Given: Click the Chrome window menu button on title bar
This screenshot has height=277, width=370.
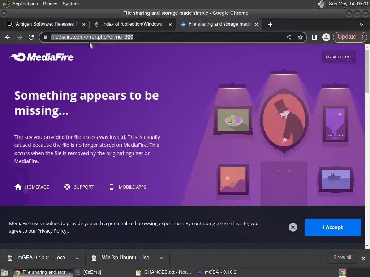Looking at the screenshot, I should pos(4,14).
